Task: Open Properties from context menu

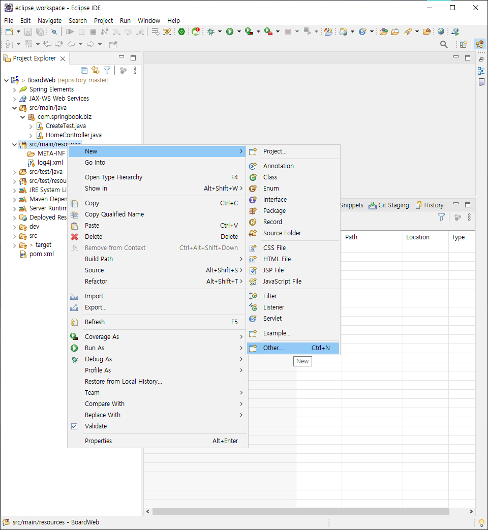Action: 158,441
